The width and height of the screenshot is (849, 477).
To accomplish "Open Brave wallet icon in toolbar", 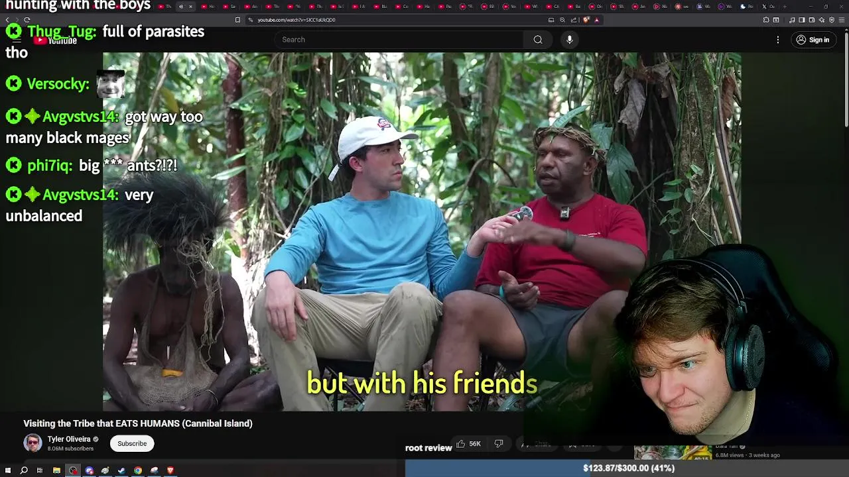I will click(812, 20).
